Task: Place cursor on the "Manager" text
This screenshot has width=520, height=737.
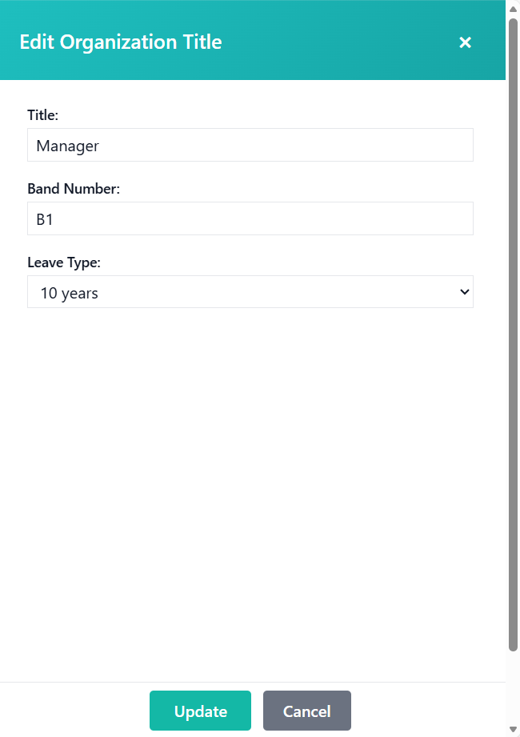Action: click(x=68, y=146)
